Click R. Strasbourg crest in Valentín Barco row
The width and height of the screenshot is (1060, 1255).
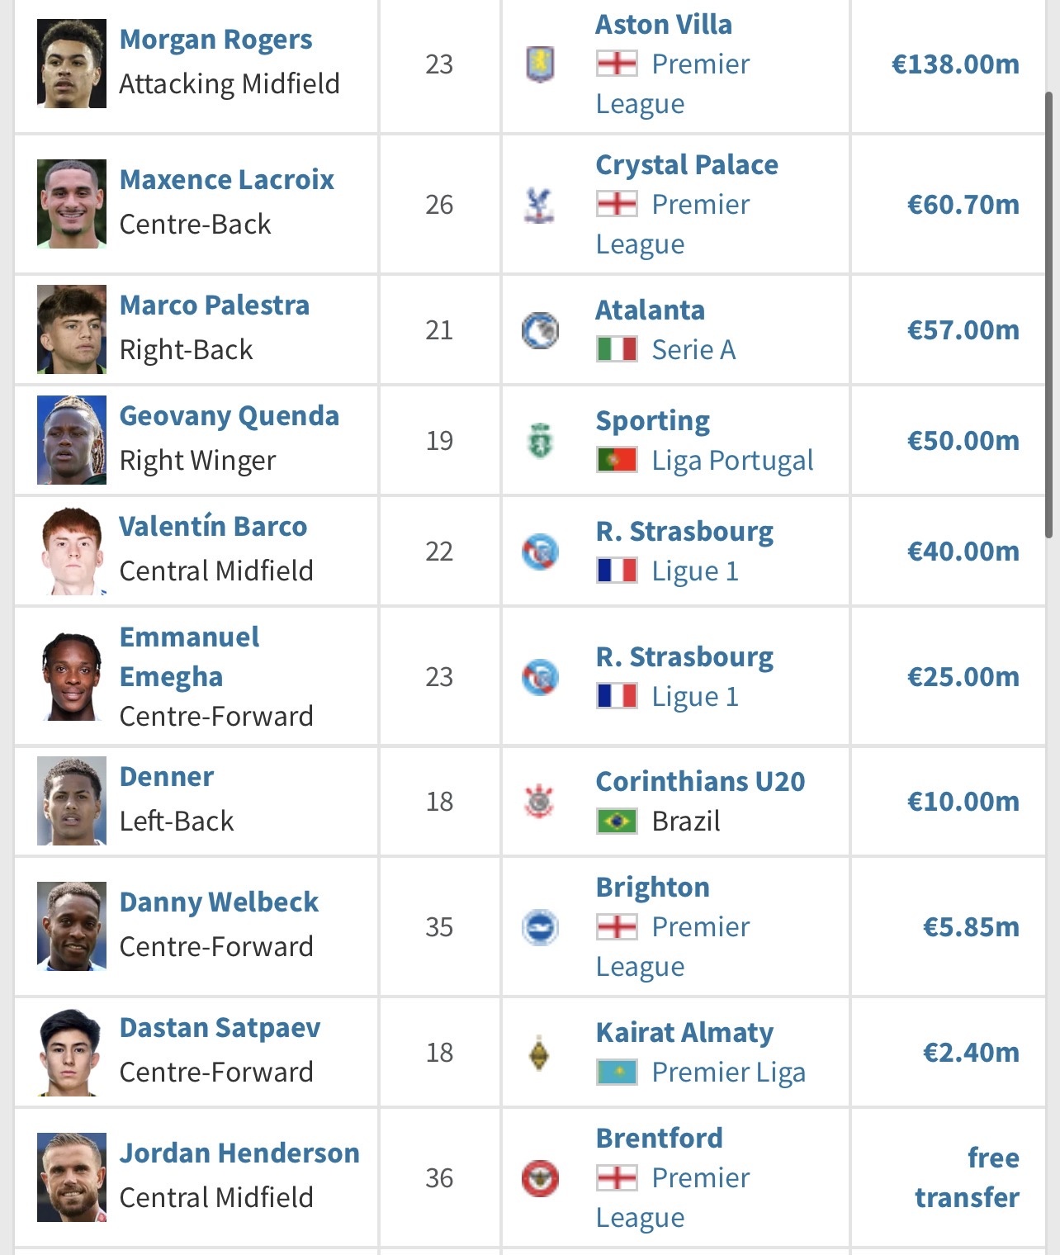pyautogui.click(x=540, y=552)
